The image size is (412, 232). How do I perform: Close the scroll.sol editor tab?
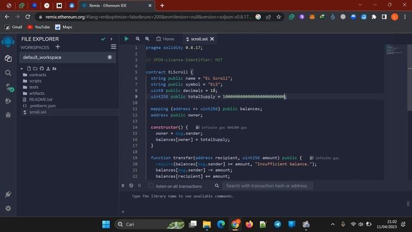212,39
